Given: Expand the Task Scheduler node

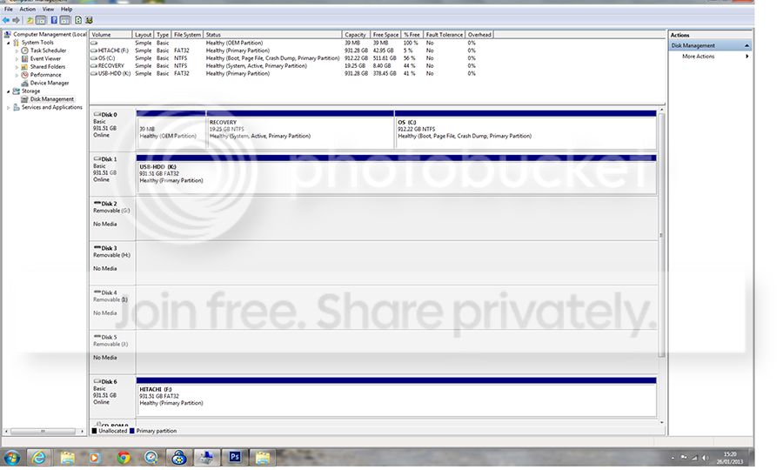Looking at the screenshot, I should 17,51.
